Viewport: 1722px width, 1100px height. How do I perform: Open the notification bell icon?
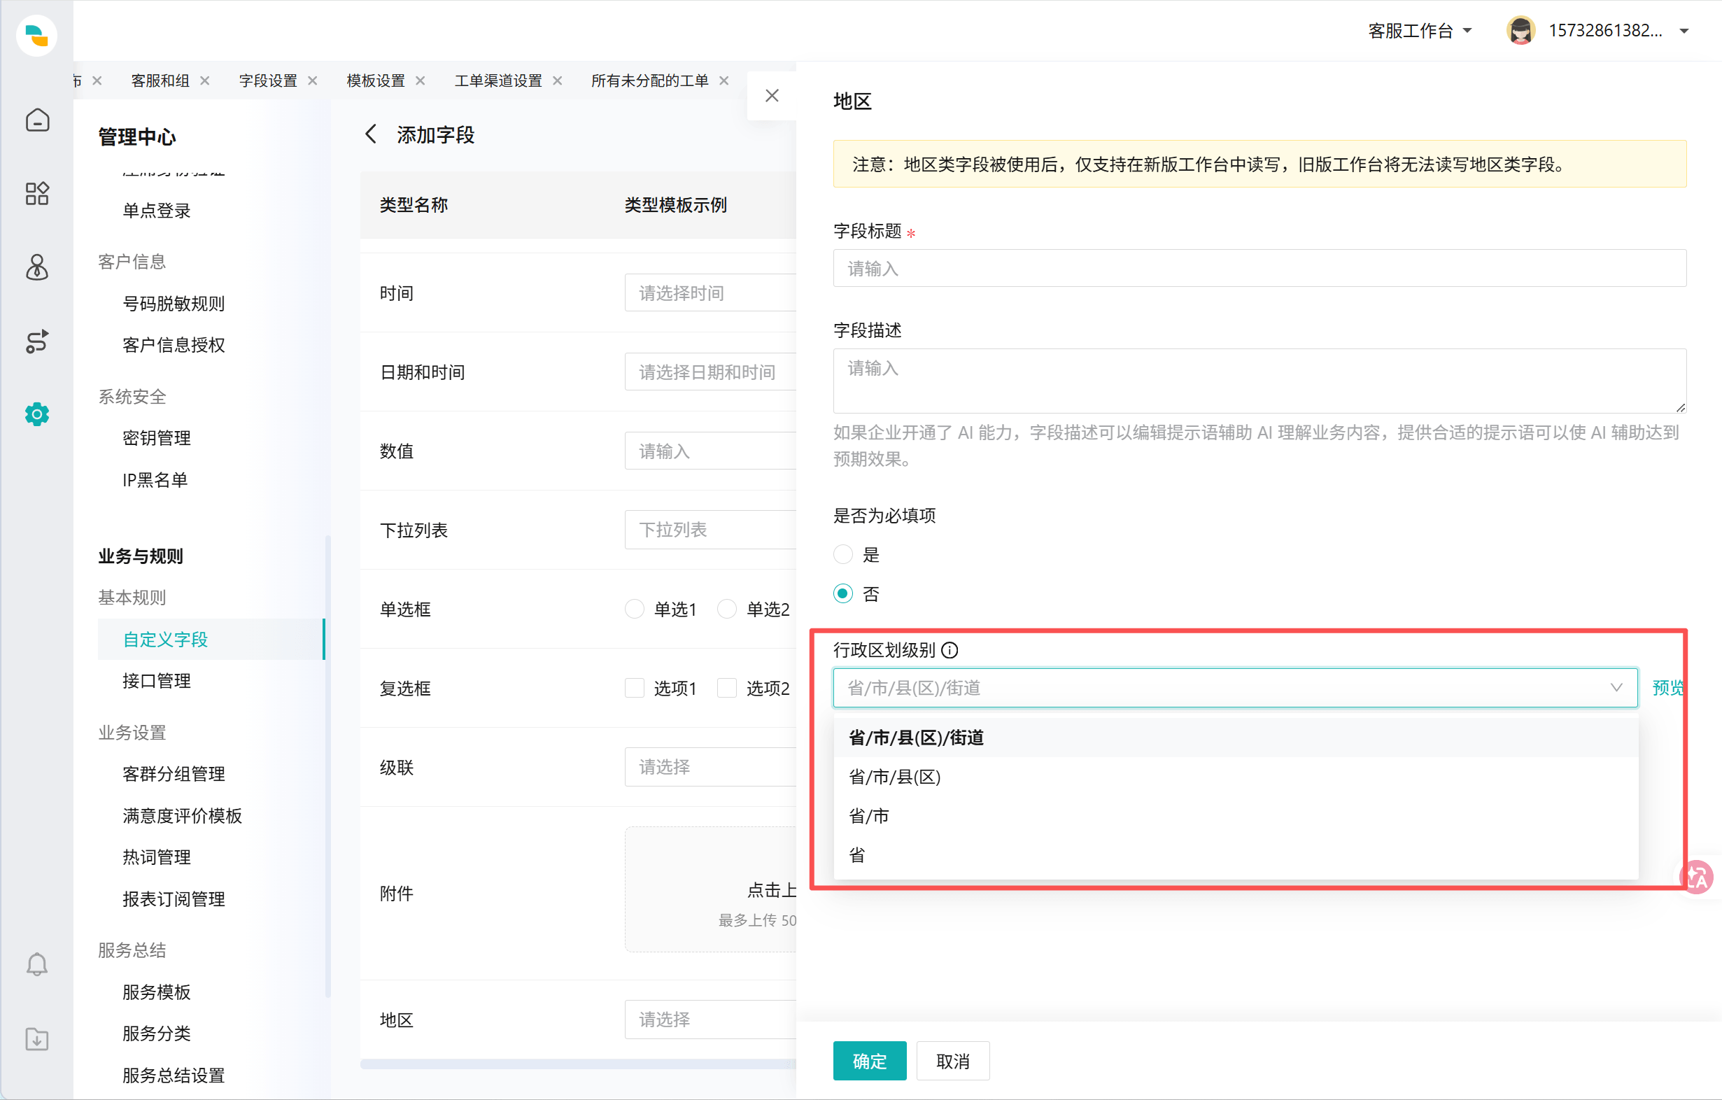[37, 965]
